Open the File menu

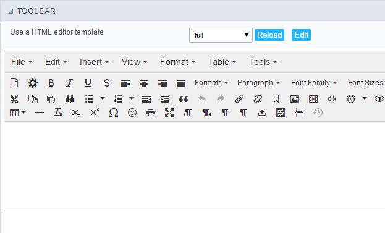pos(22,62)
